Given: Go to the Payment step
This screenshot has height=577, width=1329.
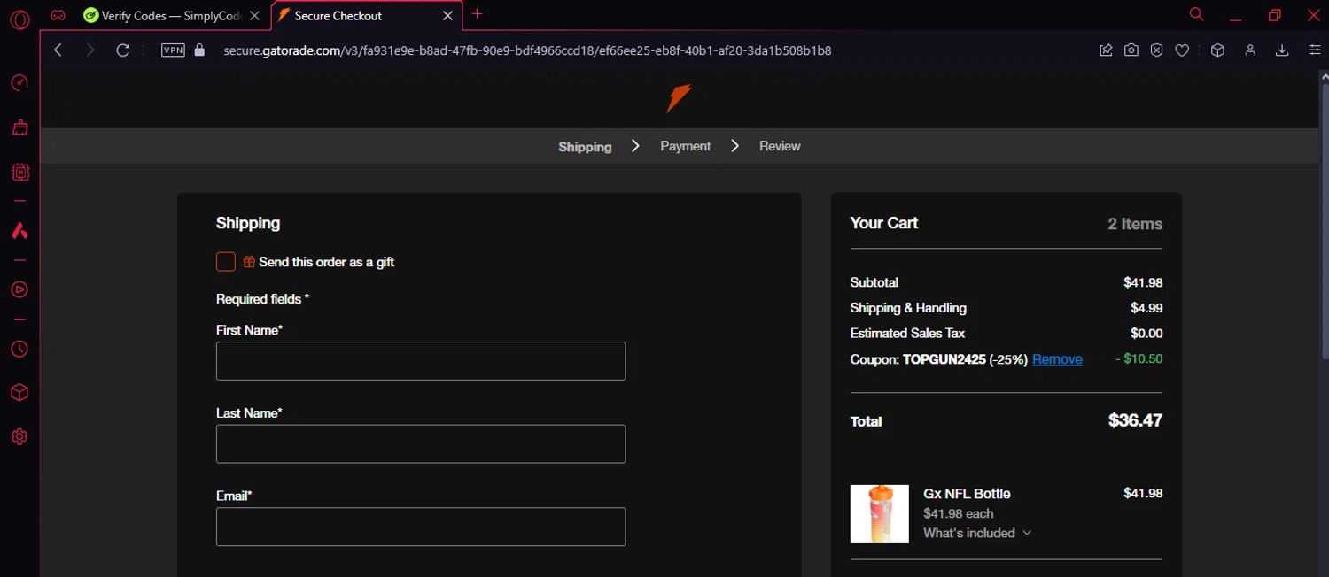Looking at the screenshot, I should pos(685,146).
